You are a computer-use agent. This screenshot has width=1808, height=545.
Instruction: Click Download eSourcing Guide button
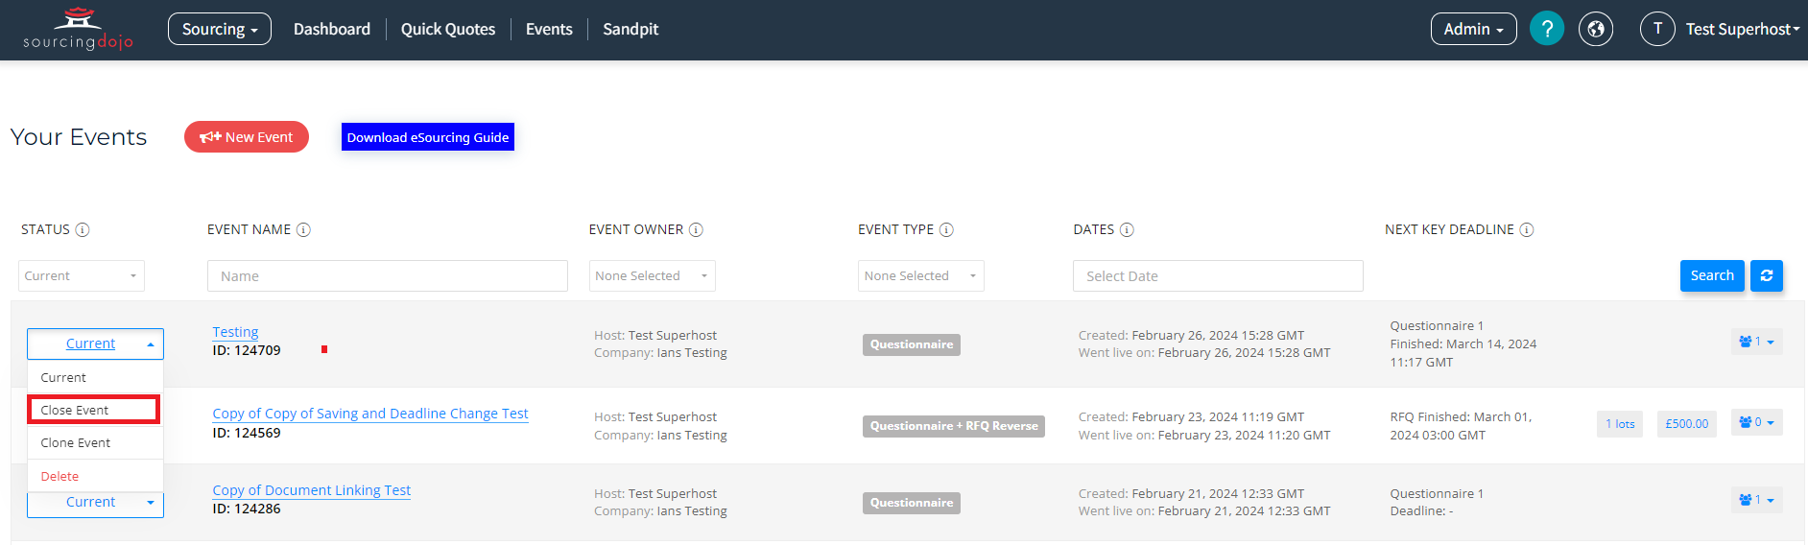tap(428, 137)
